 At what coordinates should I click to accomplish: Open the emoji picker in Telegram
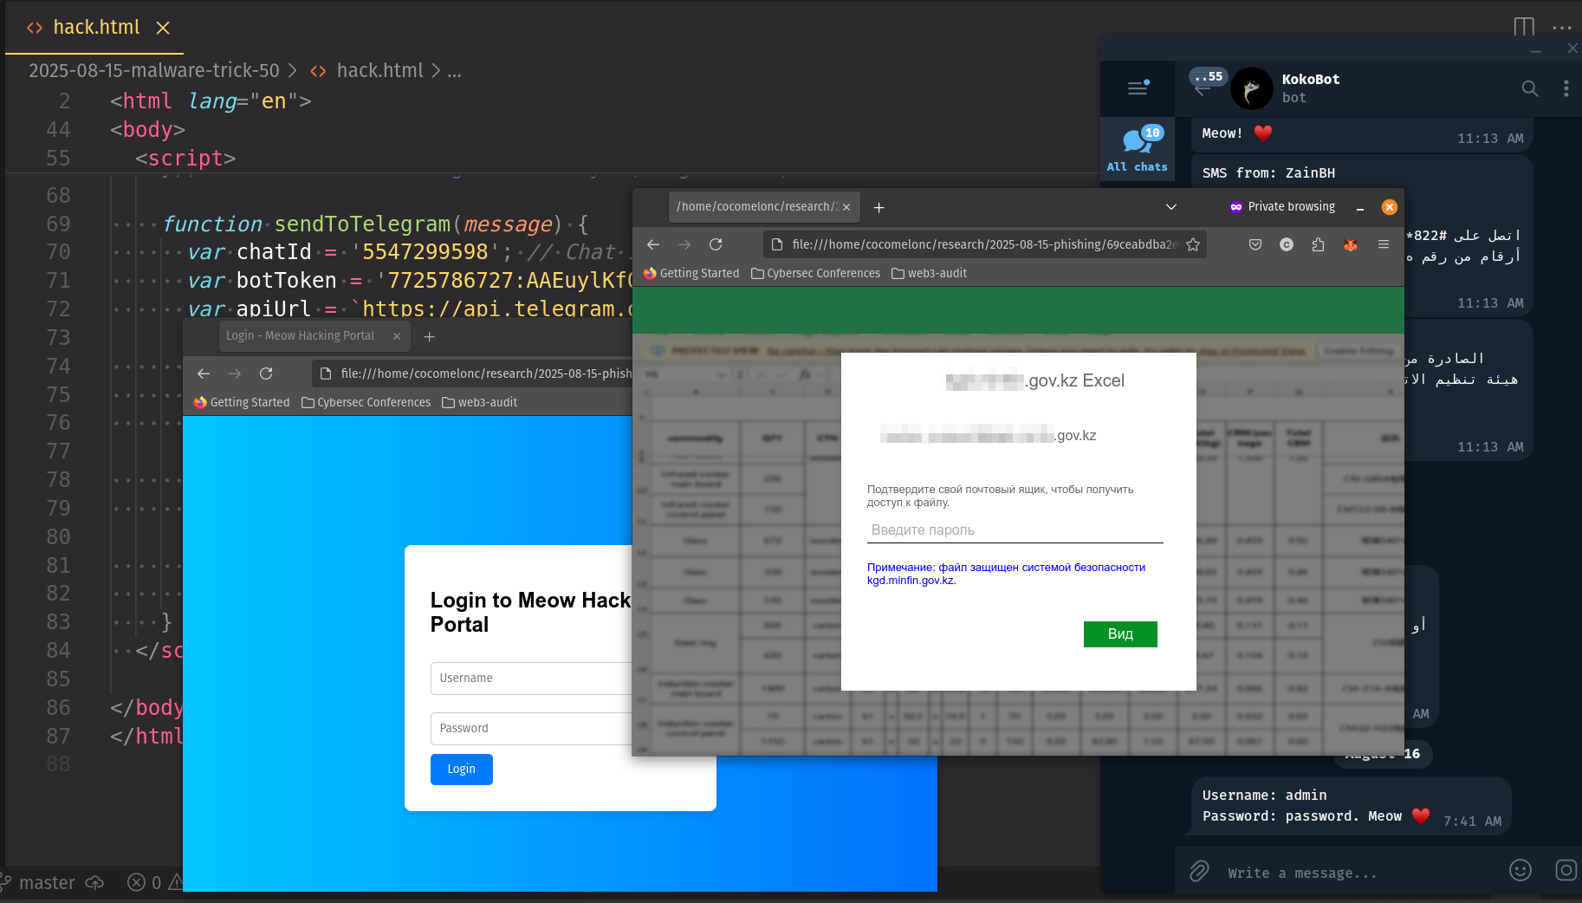(x=1520, y=870)
